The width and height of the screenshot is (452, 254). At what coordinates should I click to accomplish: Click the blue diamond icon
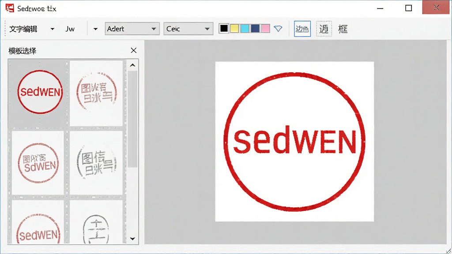click(x=278, y=29)
